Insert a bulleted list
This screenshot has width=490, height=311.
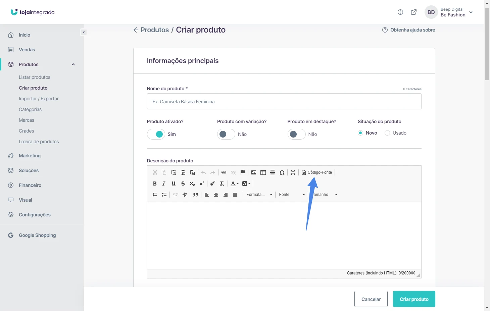pos(164,195)
